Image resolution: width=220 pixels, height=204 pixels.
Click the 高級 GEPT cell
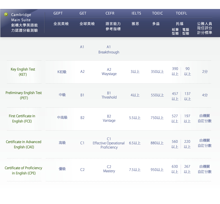pos(62,143)
